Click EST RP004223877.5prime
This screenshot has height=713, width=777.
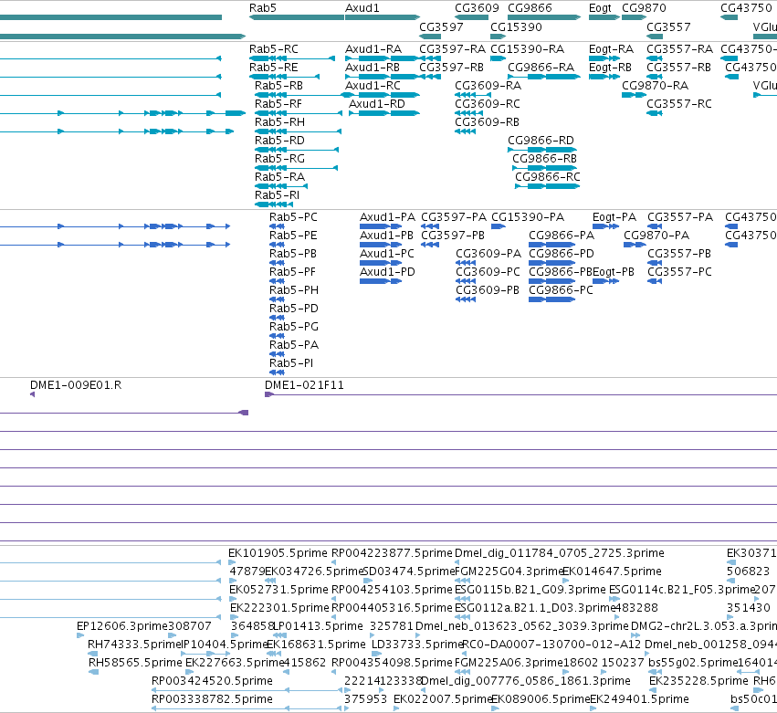[x=392, y=553]
